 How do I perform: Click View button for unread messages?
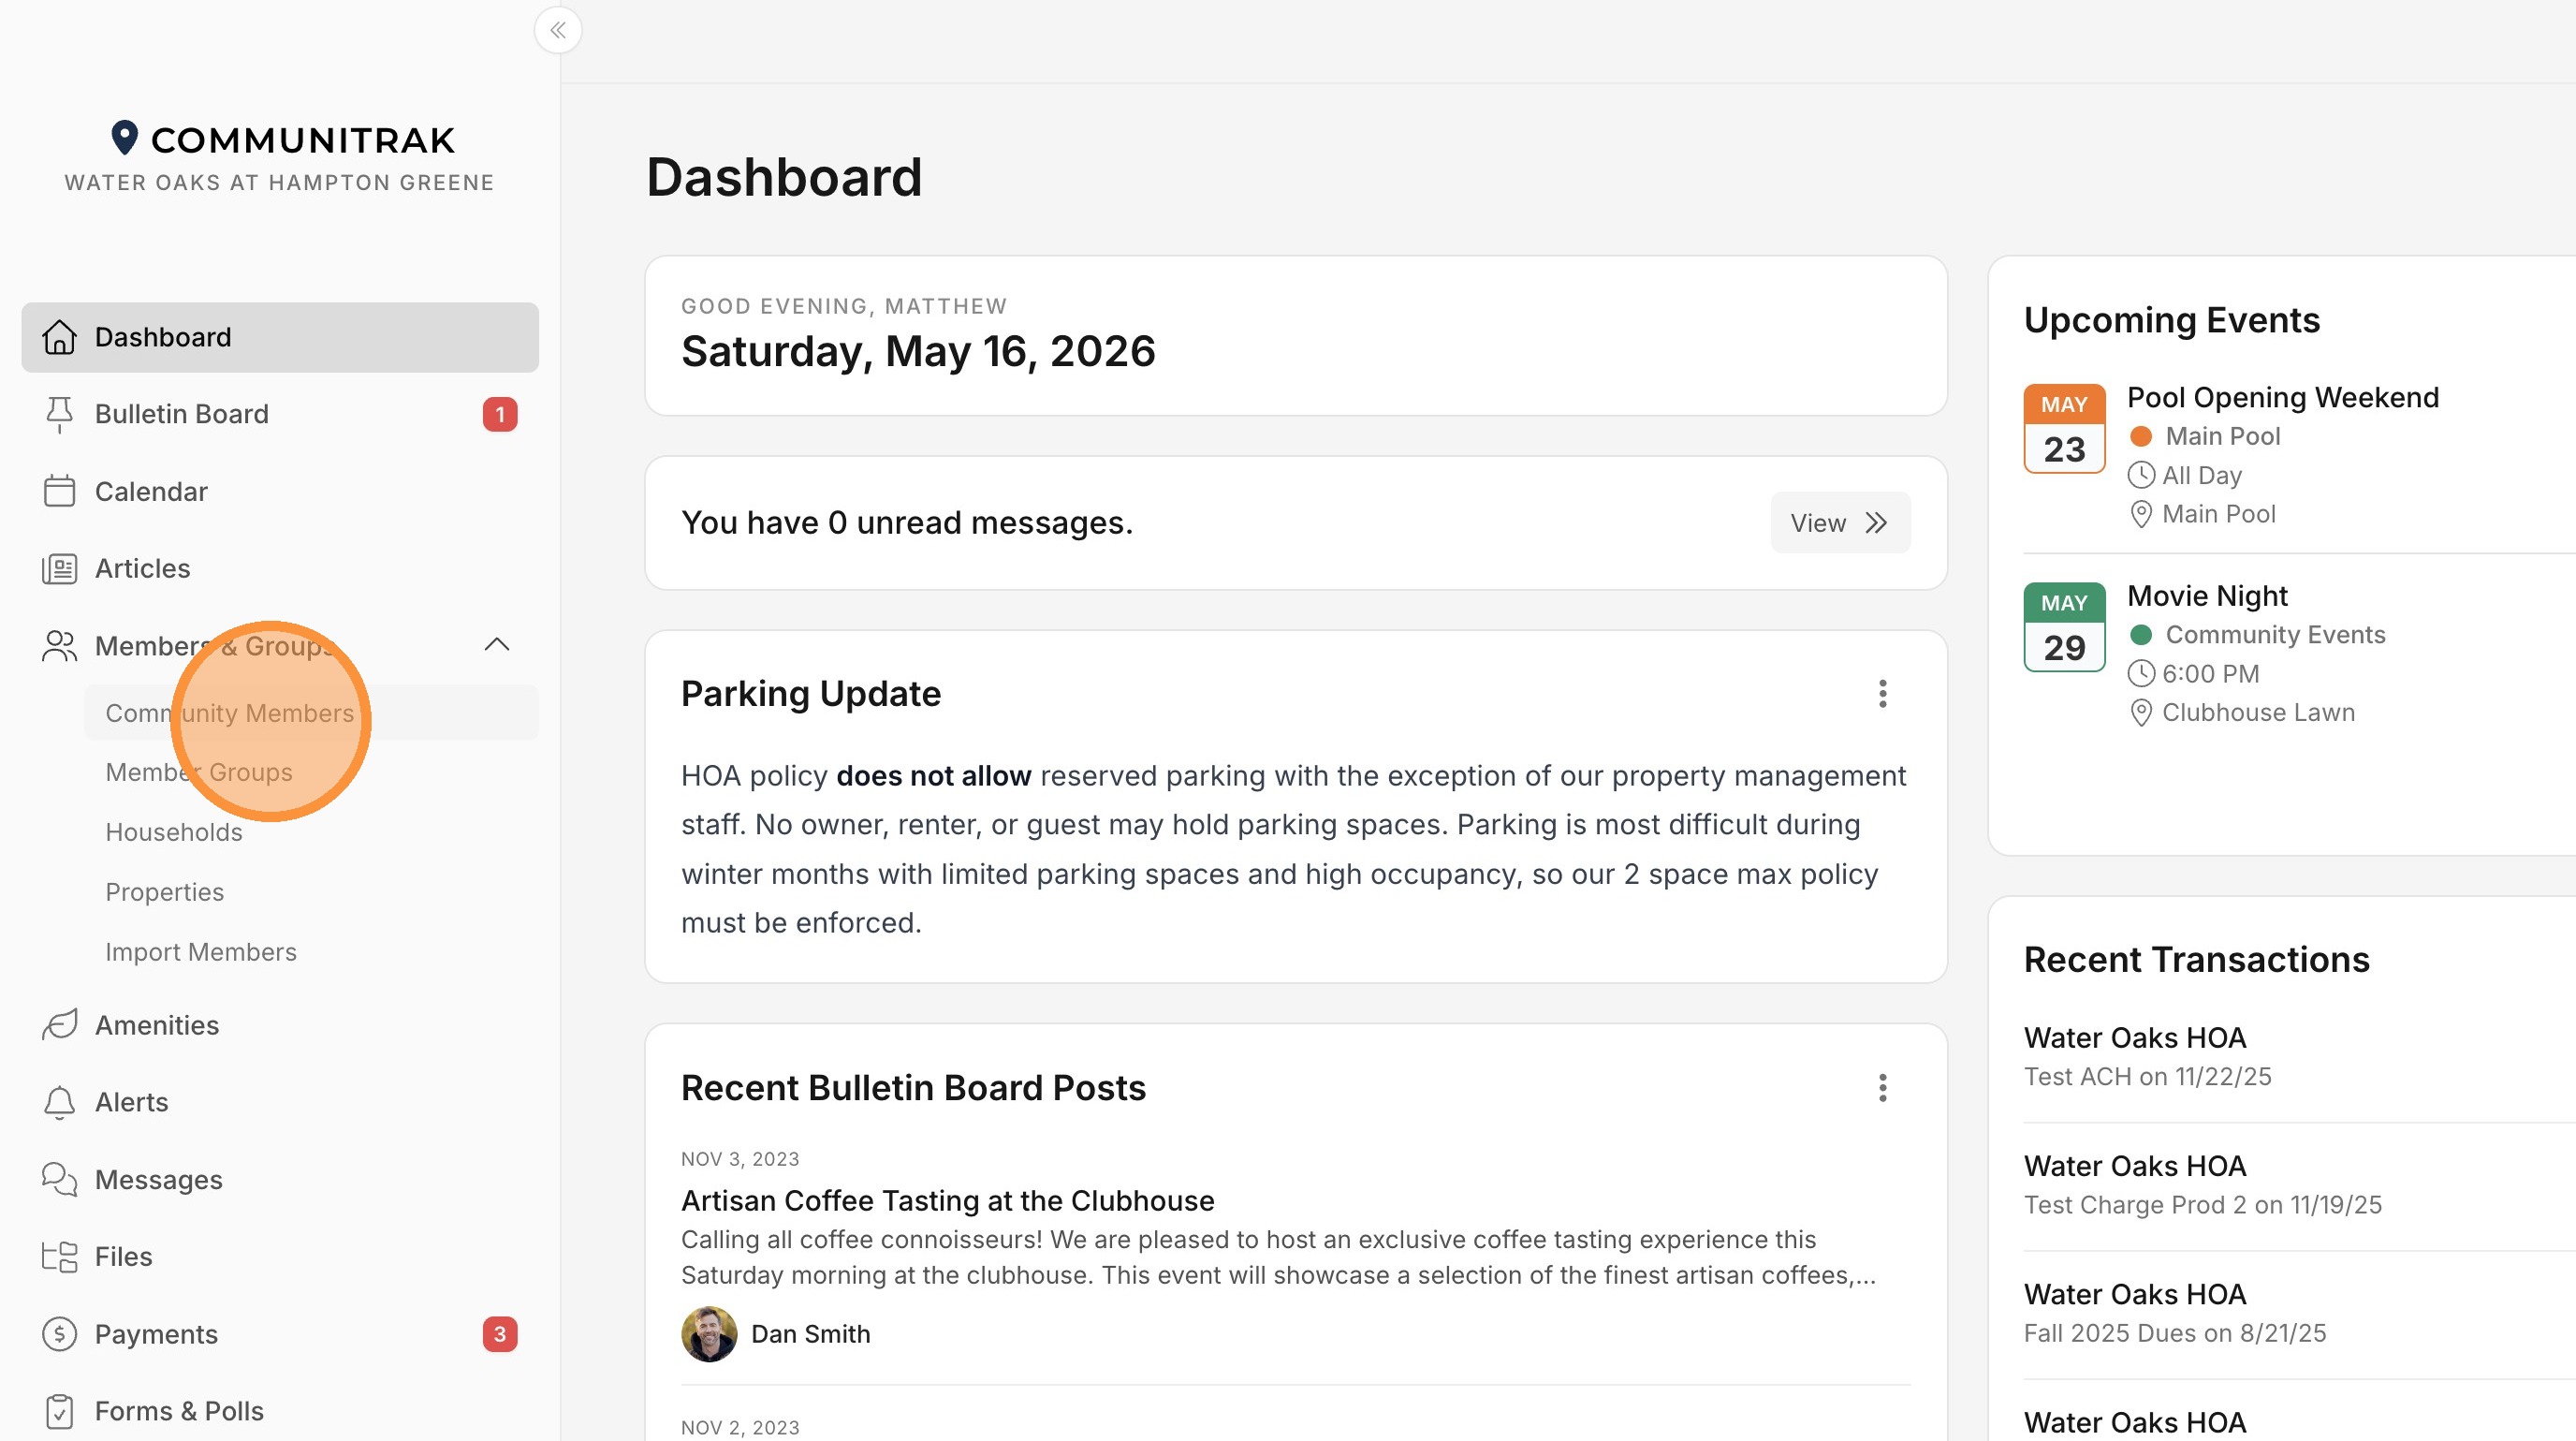pos(1840,523)
